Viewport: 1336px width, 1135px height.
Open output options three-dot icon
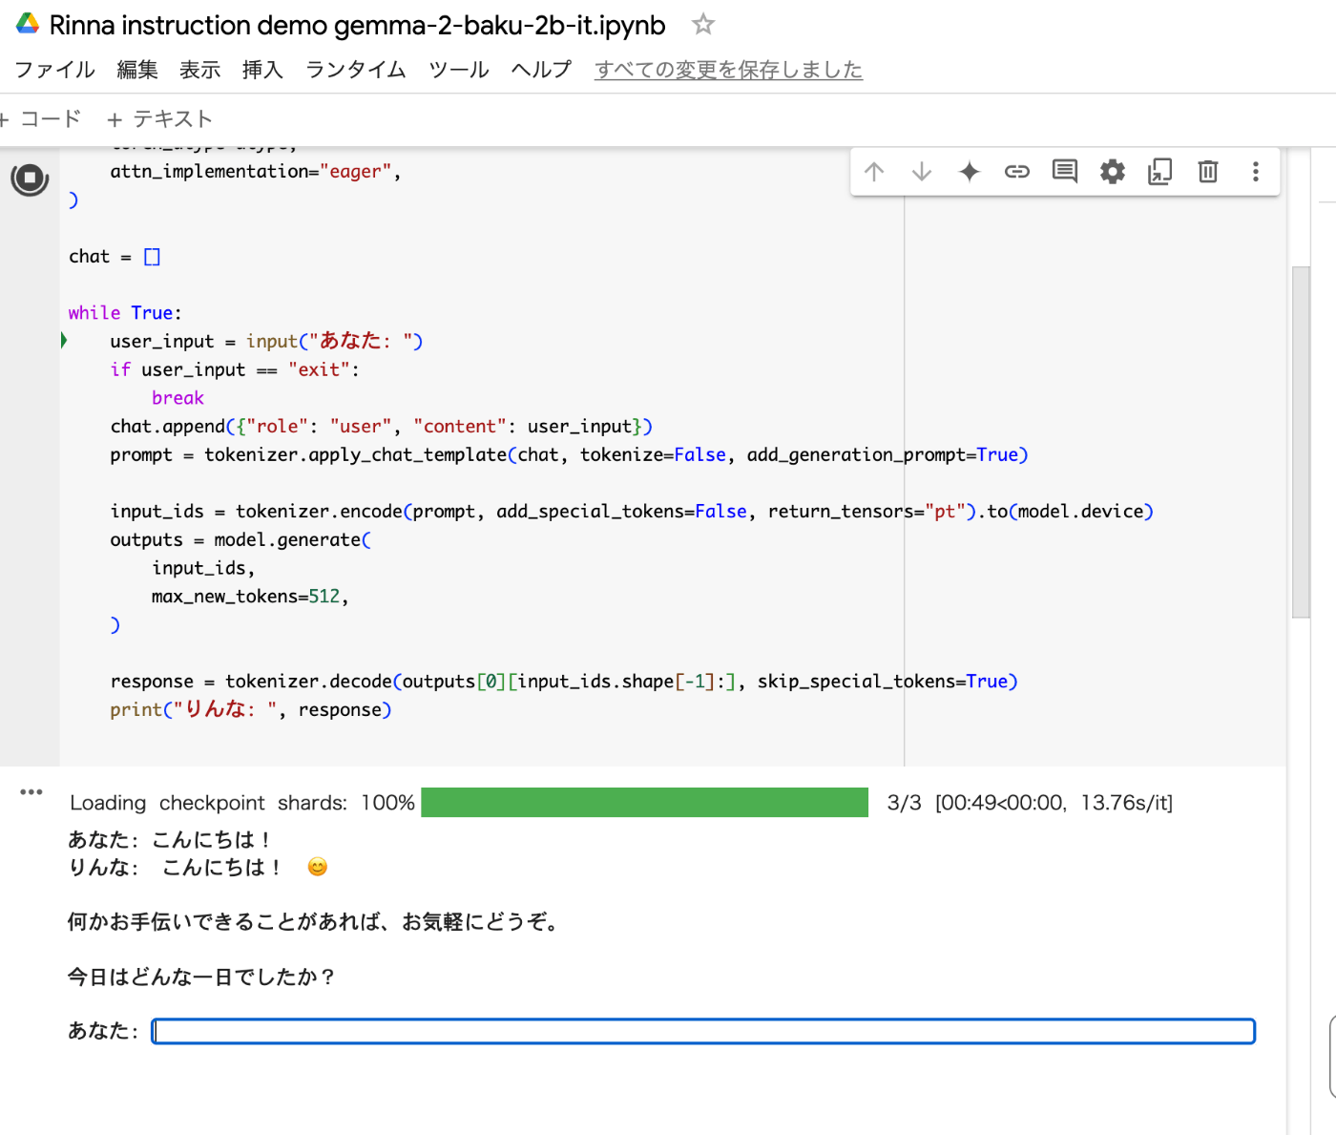[31, 791]
